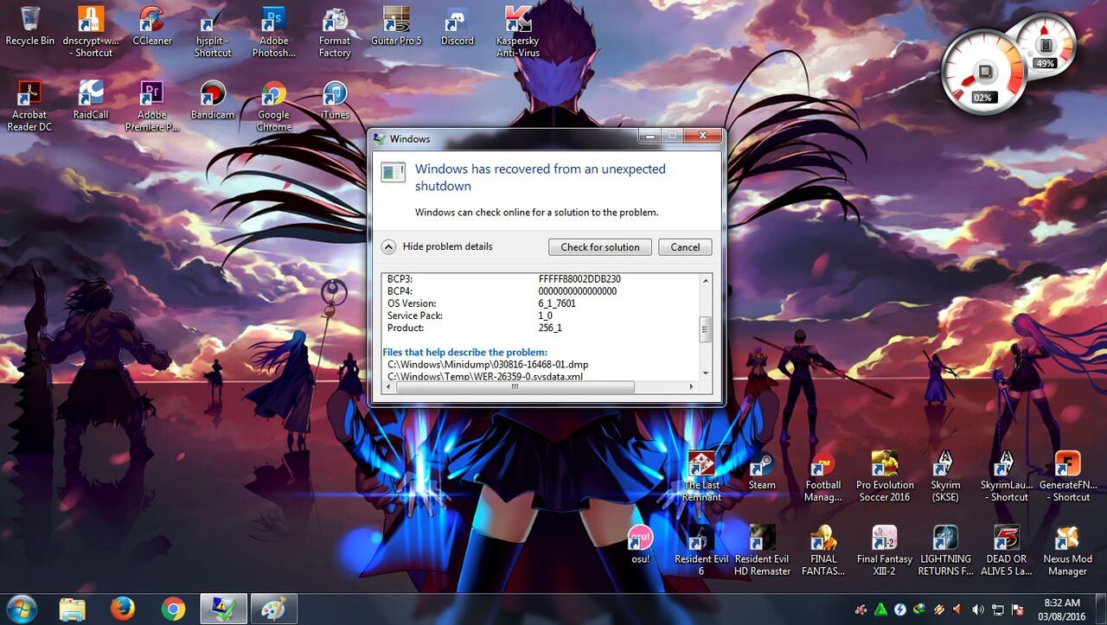Viewport: 1107px width, 625px height.
Task: Launch Resident Evil HD Remaster icon
Action: click(762, 551)
